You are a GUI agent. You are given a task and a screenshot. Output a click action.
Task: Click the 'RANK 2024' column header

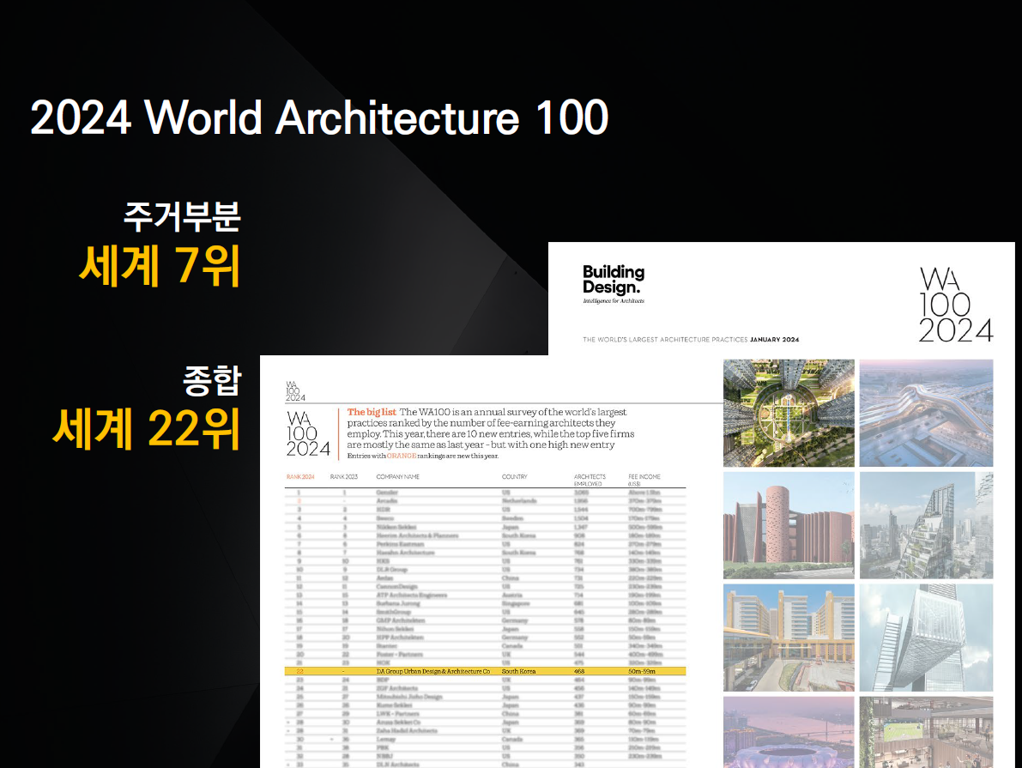coord(300,476)
